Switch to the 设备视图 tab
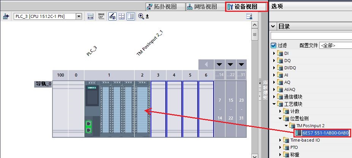352x158 pixels. (246, 6)
